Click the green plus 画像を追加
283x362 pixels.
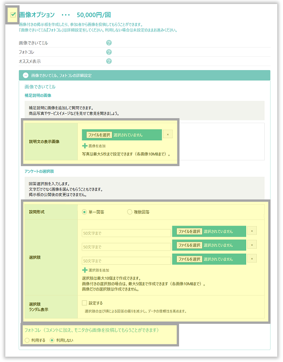(85, 146)
